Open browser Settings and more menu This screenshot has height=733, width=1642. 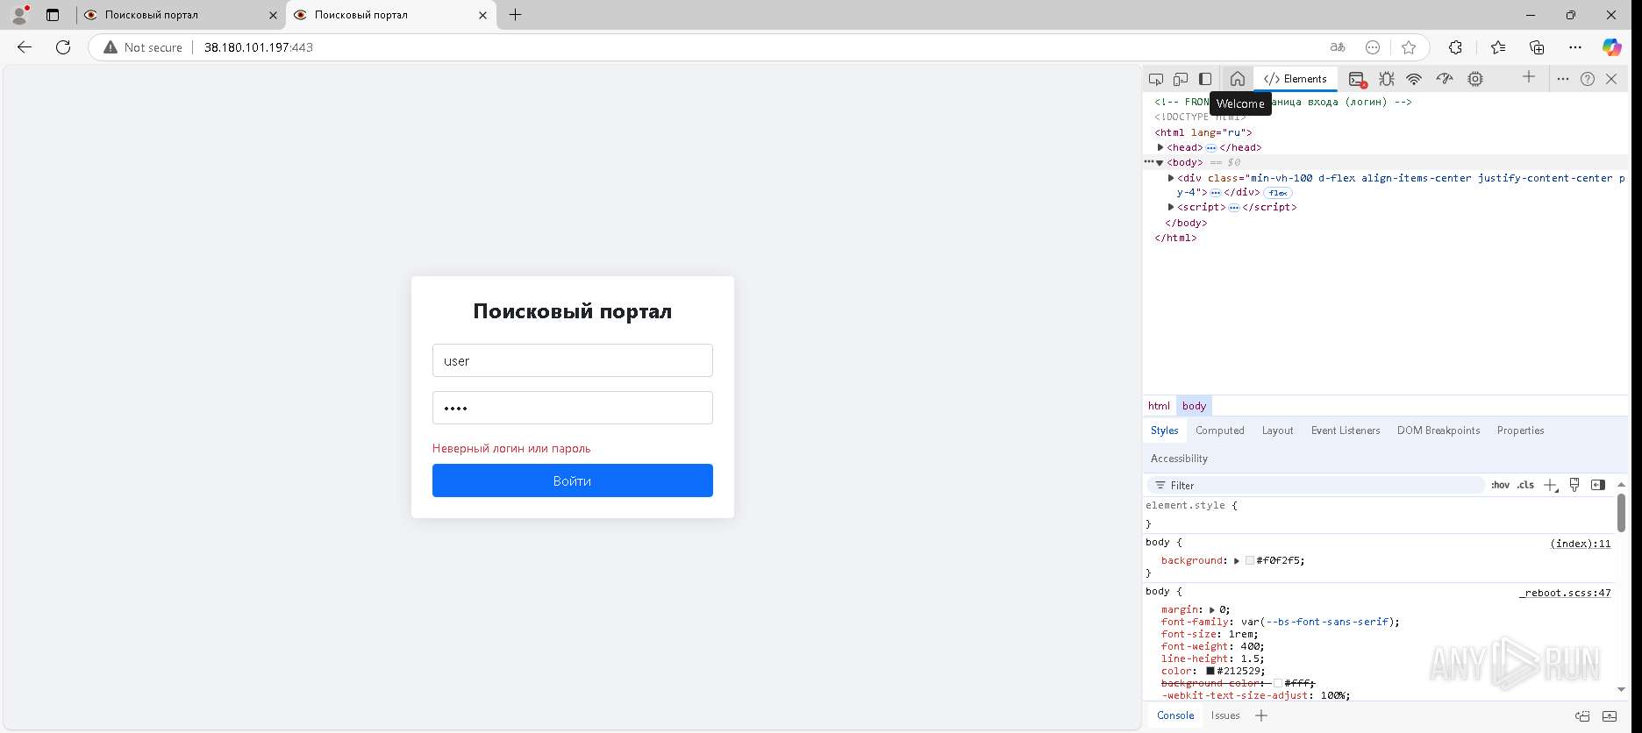point(1575,47)
